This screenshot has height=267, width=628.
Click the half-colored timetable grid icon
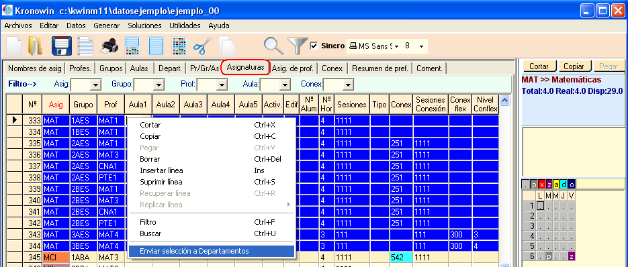pyautogui.click(x=132, y=46)
